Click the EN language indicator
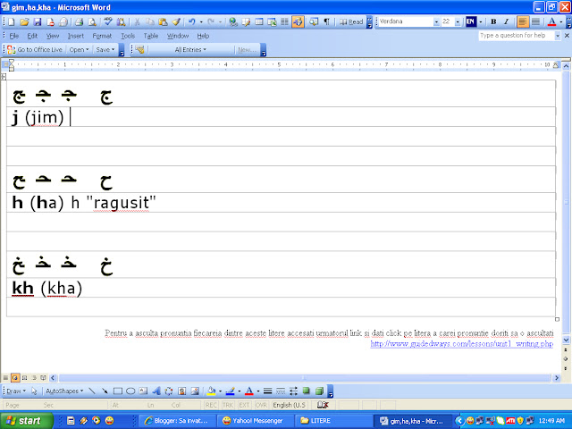Viewport: 572px width, 429px height. 471,21
